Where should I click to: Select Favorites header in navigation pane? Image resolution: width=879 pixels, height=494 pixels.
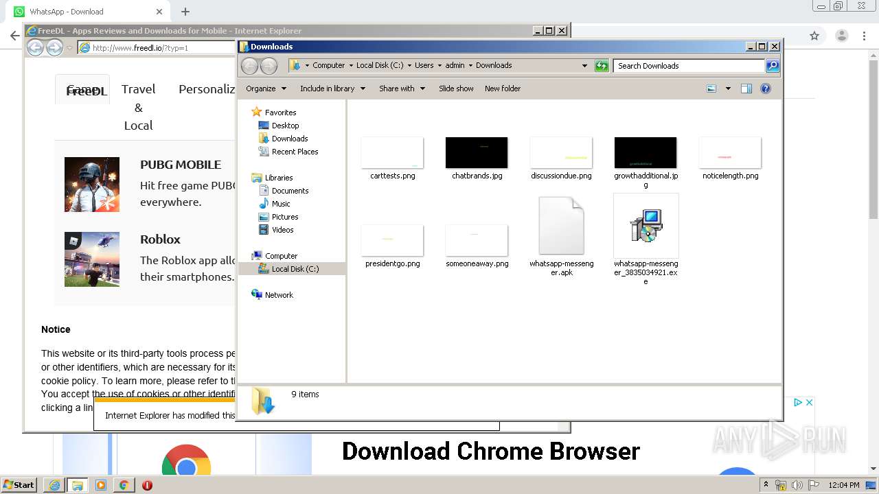pyautogui.click(x=280, y=113)
